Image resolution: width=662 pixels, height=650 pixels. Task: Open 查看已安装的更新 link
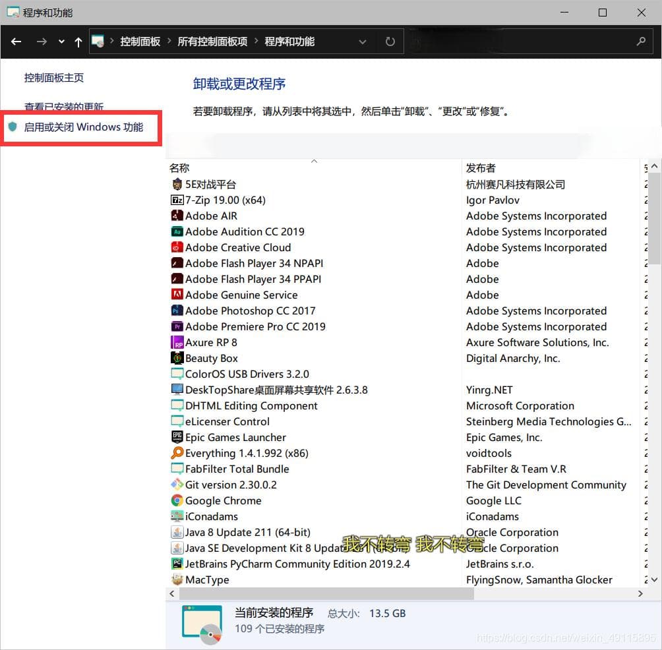(x=64, y=107)
